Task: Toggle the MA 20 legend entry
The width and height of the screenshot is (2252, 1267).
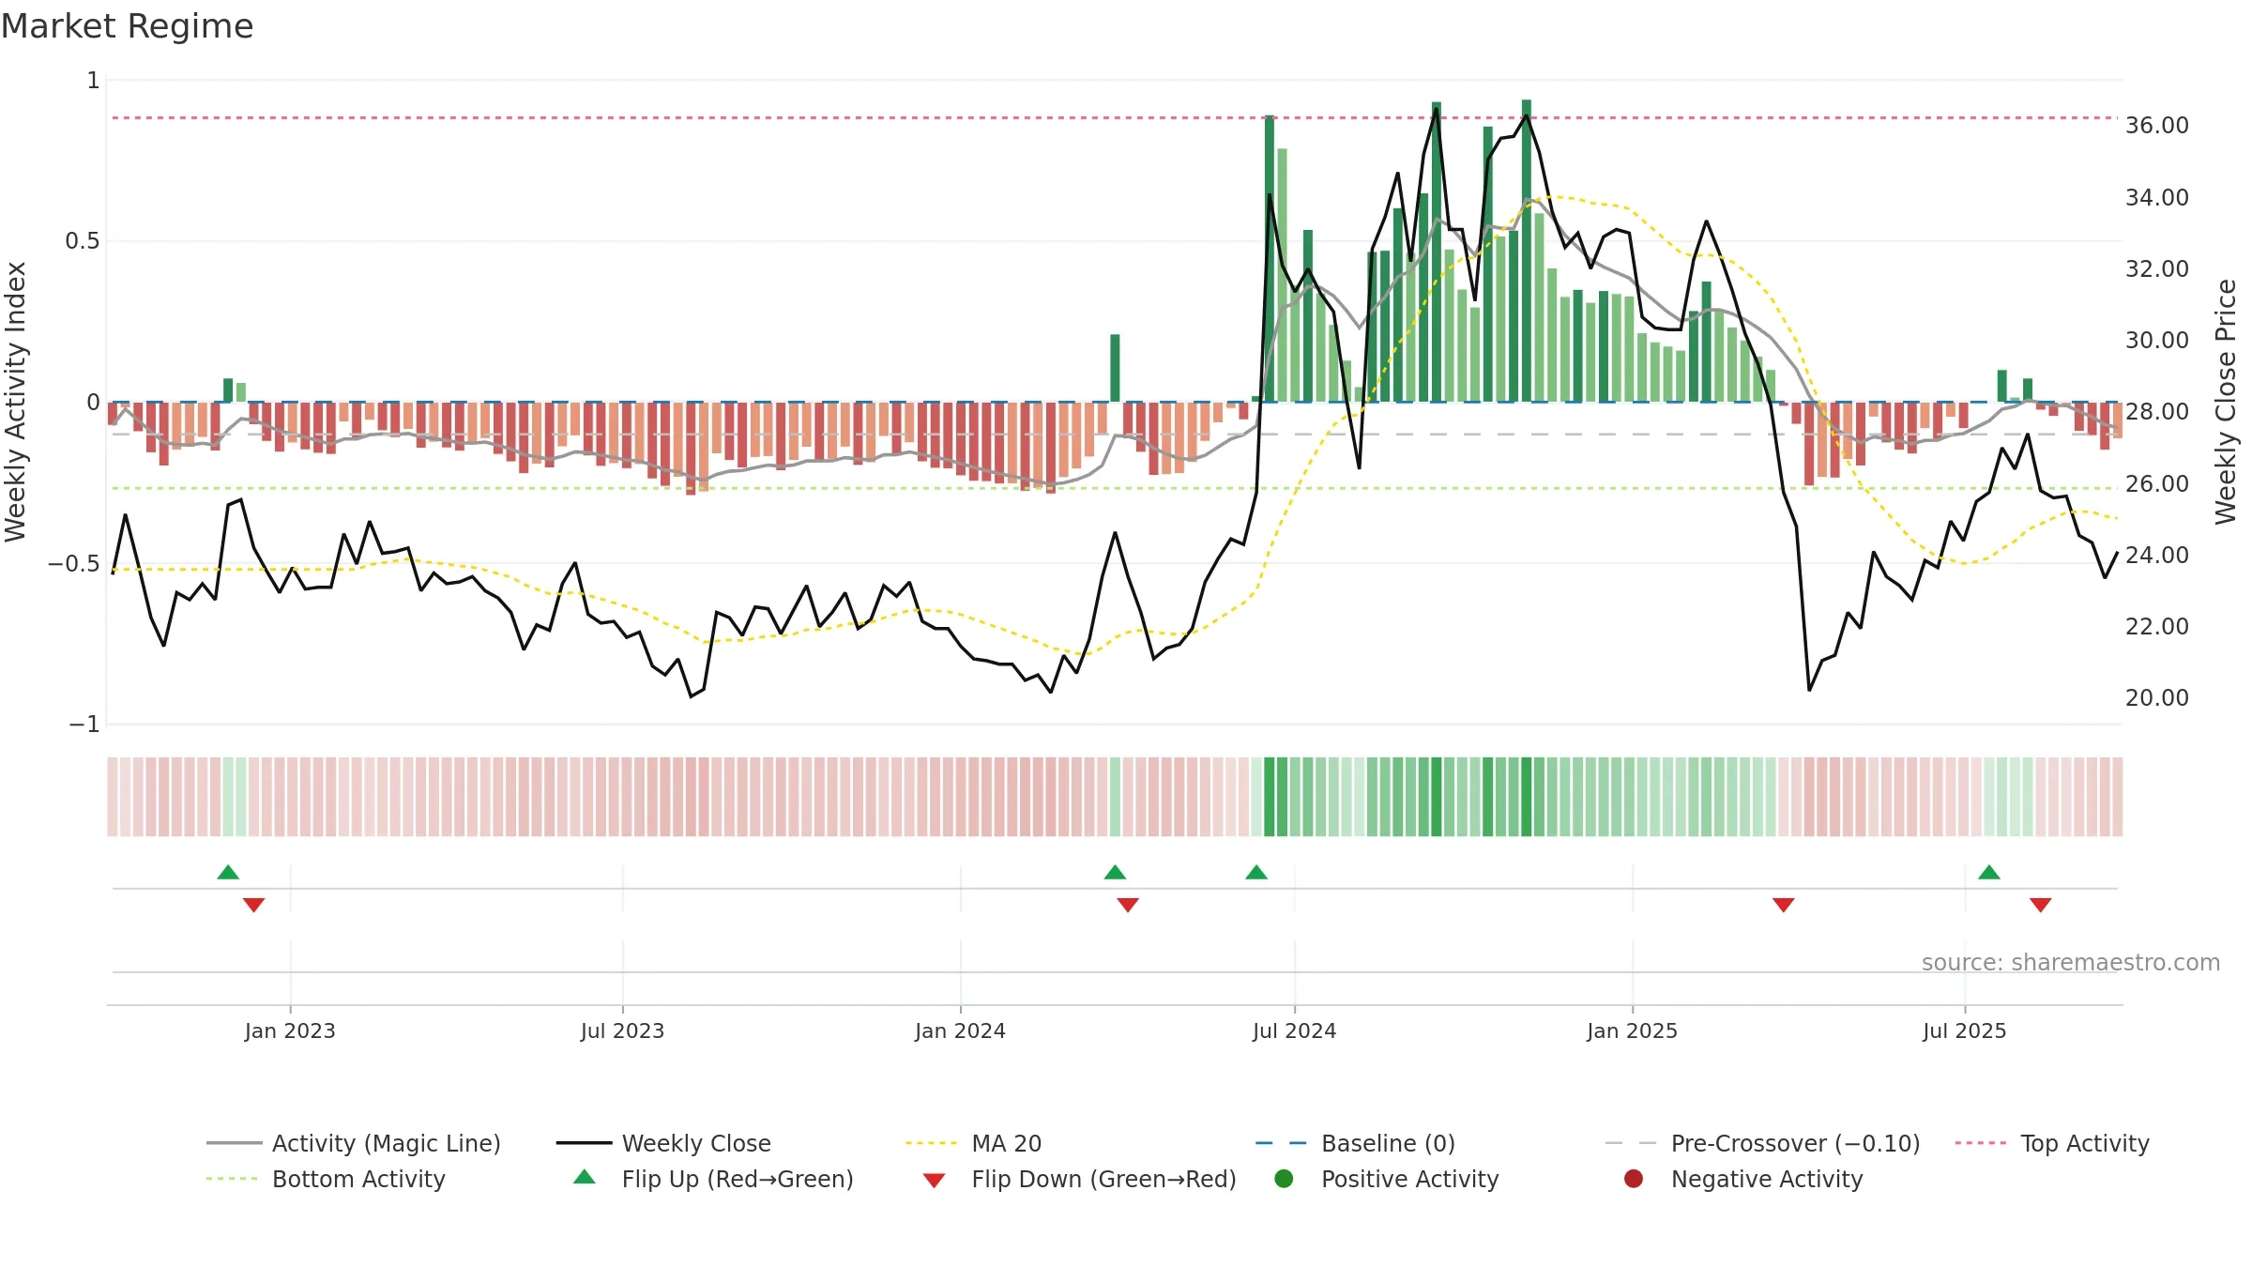Action: pos(973,1143)
